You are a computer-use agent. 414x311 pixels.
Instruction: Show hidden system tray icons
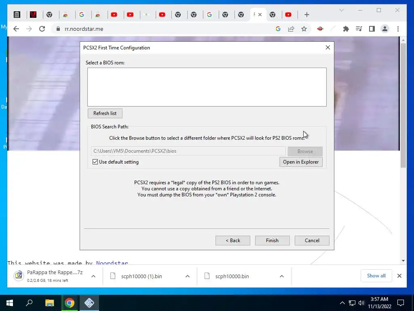[x=342, y=303]
